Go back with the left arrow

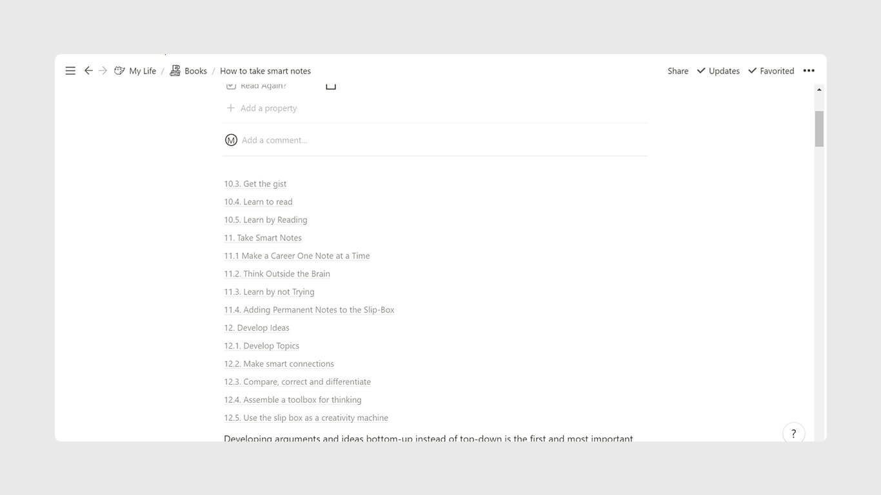(88, 71)
